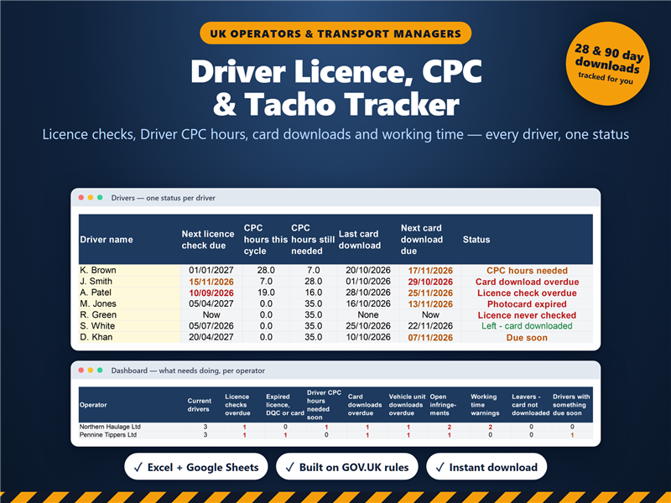Image resolution: width=671 pixels, height=503 pixels.
Task: Click the Vehicle unit downloads overdue header
Action: pyautogui.click(x=407, y=405)
